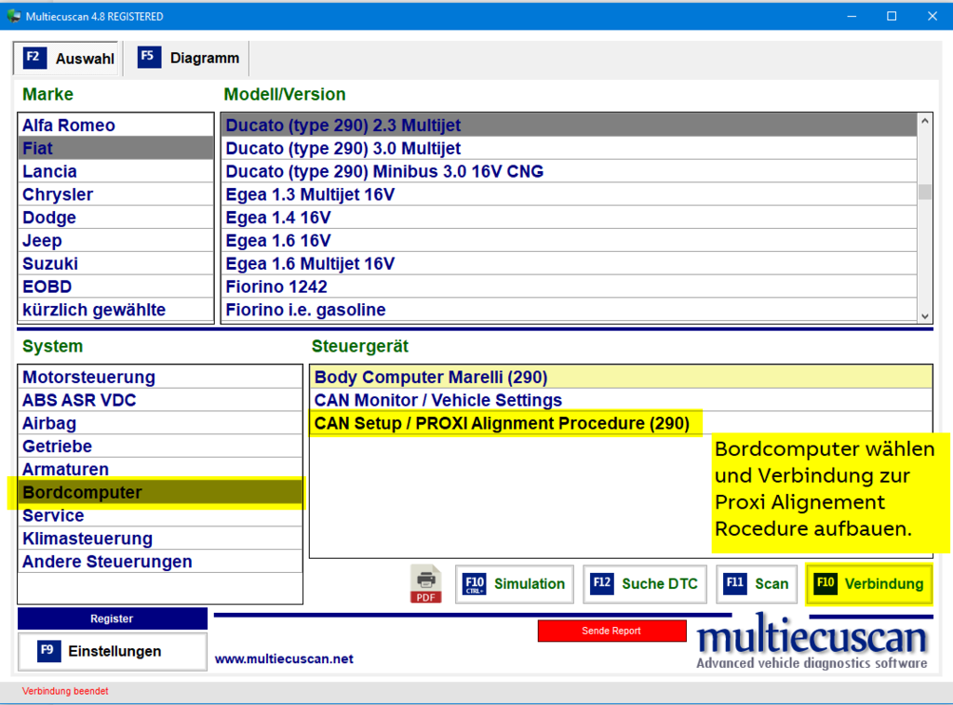Image resolution: width=953 pixels, height=705 pixels.
Task: Select Ducato (type 290) 3.0 Multijet
Action: (x=570, y=148)
